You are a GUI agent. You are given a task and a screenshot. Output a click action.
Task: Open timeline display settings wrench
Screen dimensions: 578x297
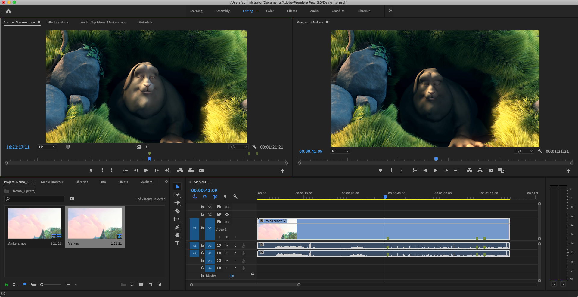click(235, 197)
